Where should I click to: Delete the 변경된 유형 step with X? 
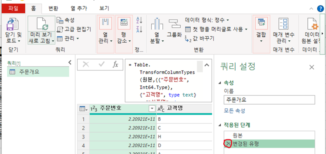(x=228, y=144)
